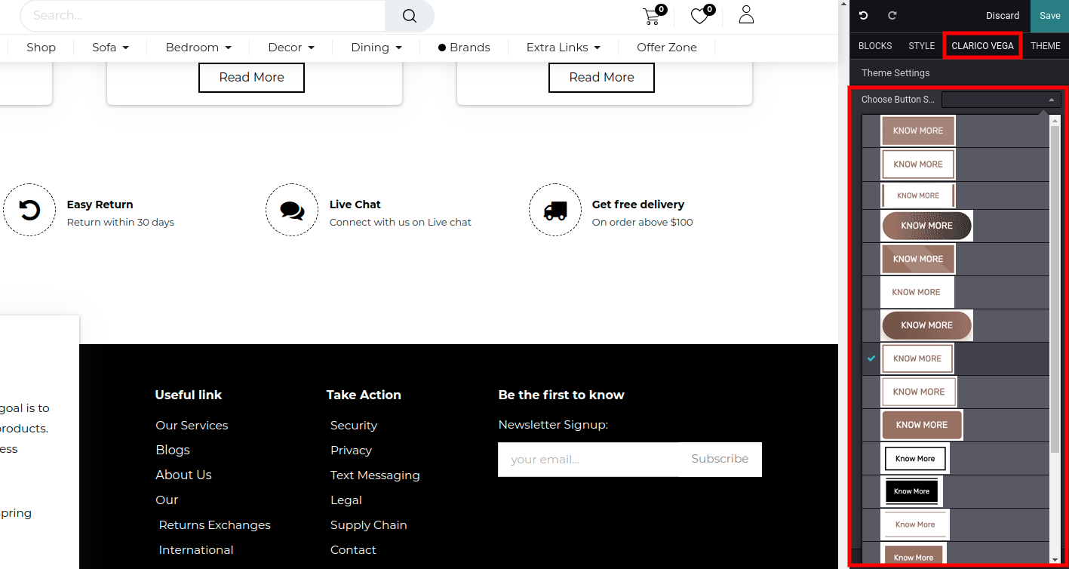Viewport: 1069px width, 569px height.
Task: Click the search magnifier button
Action: pyautogui.click(x=410, y=16)
